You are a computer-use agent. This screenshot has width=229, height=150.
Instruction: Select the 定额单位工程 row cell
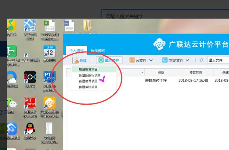pos(156,80)
